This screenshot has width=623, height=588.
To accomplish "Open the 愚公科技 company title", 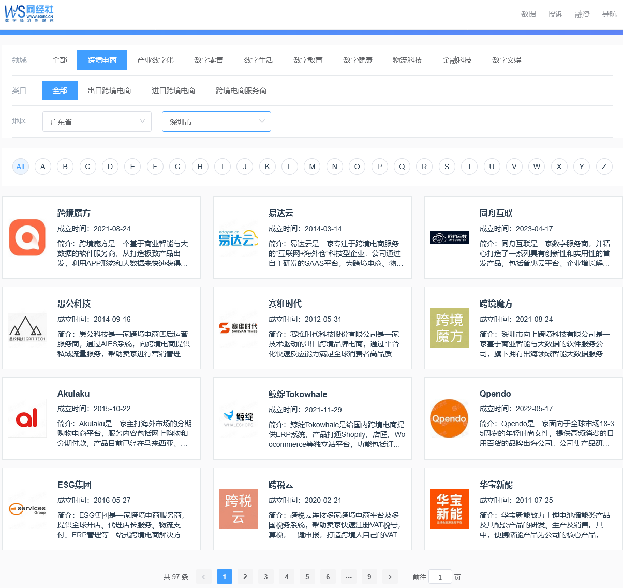I will click(74, 304).
